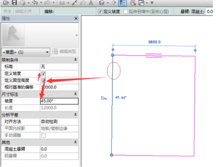Select the bottom magenta sketch line

point(153,156)
